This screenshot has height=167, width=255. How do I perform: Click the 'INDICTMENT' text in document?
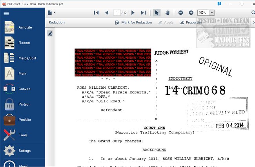[x=180, y=79]
